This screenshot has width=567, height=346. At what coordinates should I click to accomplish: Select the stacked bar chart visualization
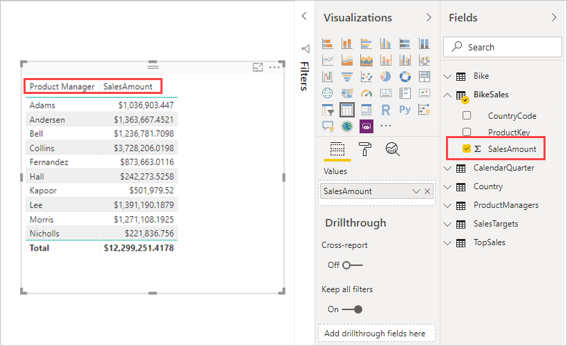328,44
